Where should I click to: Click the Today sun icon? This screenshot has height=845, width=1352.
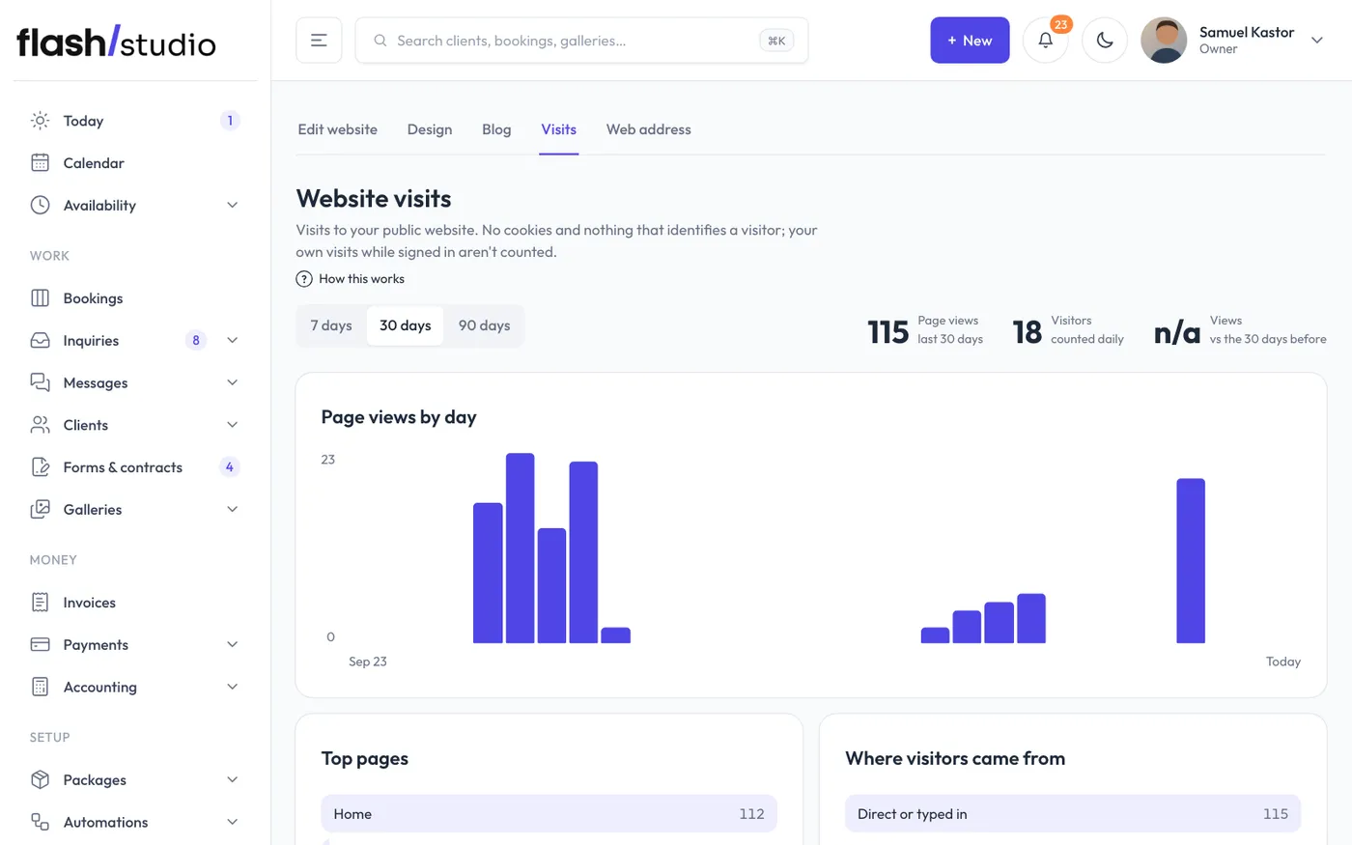click(40, 121)
